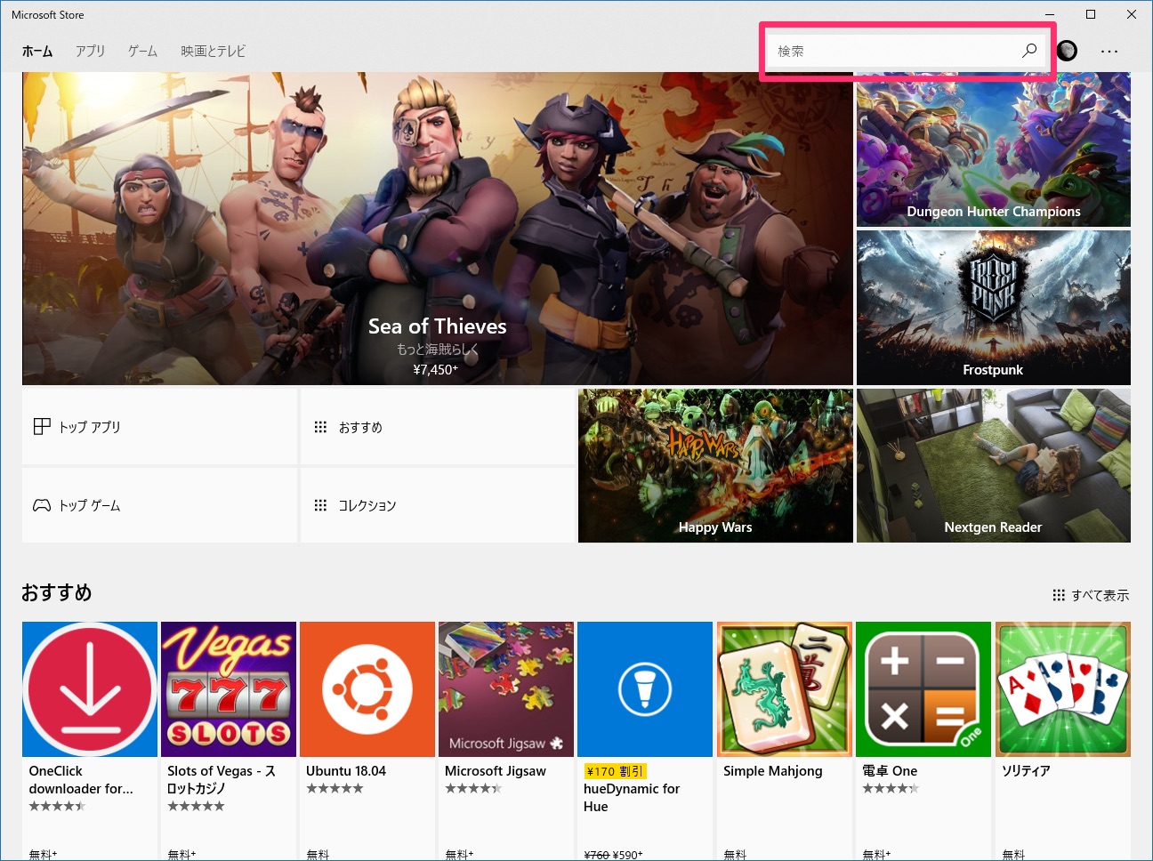Click the ソリティア title text
Screen dimensions: 1153x861
[1026, 771]
